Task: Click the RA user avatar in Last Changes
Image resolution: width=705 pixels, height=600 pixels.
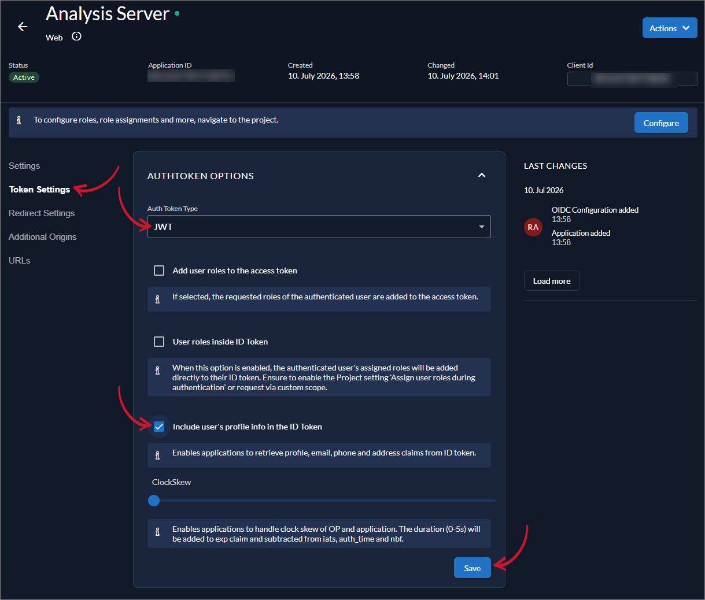Action: tap(533, 227)
